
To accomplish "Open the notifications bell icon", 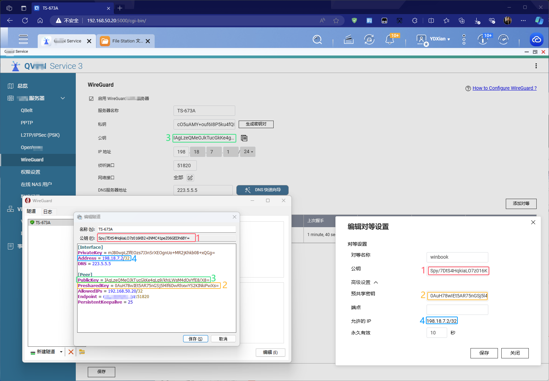I will click(x=390, y=40).
